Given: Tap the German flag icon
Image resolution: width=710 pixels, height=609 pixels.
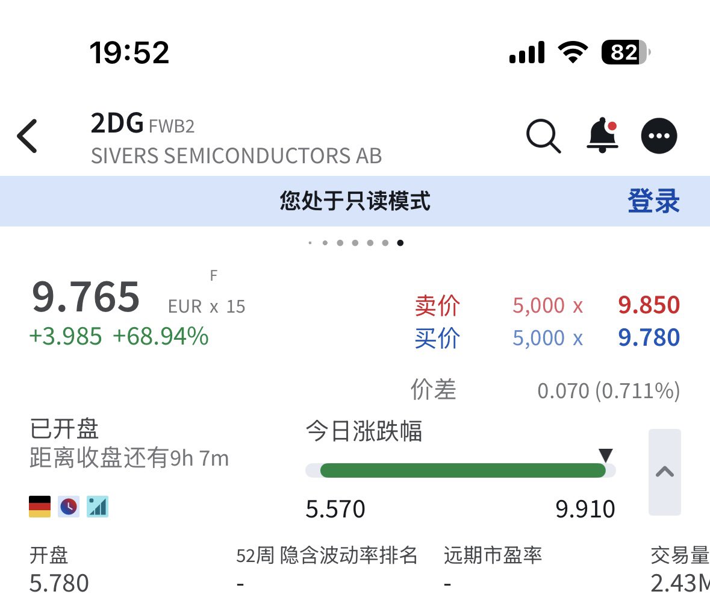Looking at the screenshot, I should (40, 506).
